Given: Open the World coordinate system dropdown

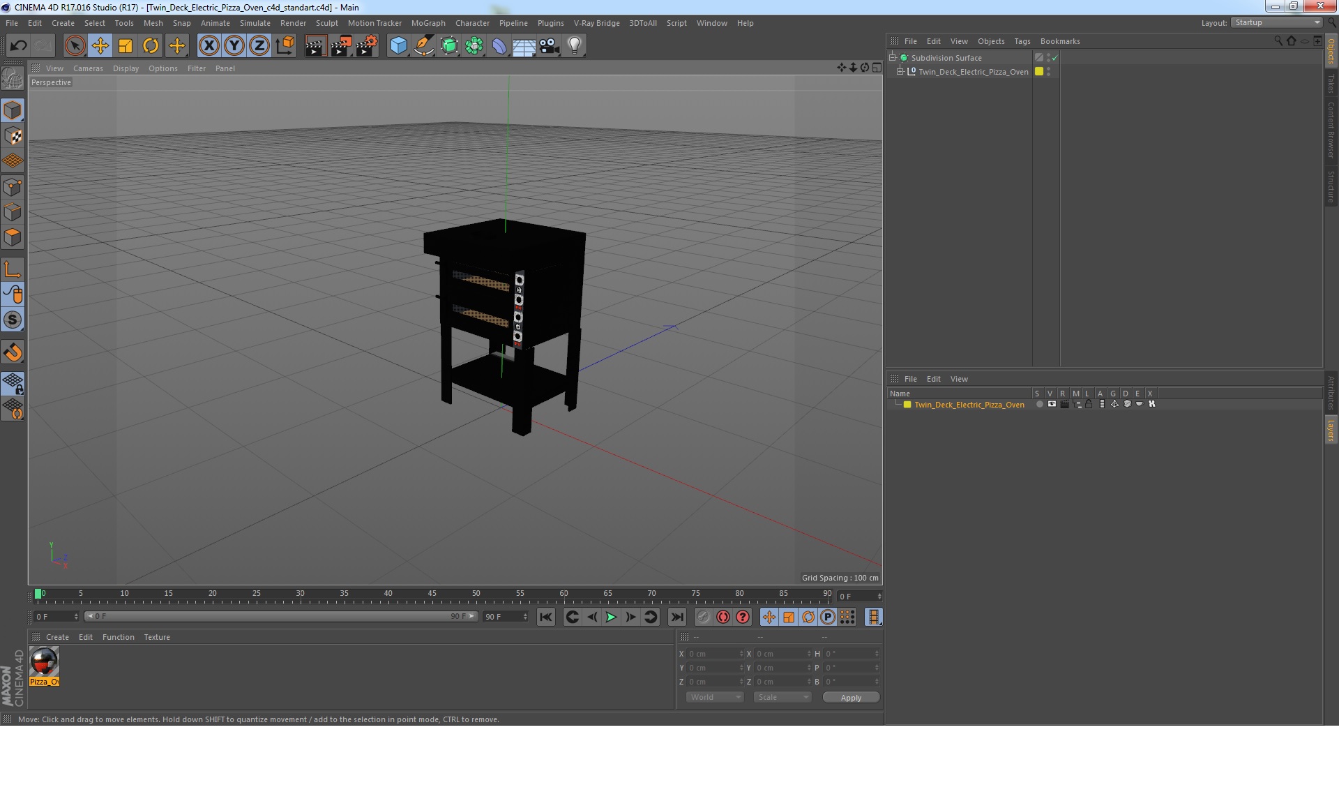Looking at the screenshot, I should [x=715, y=697].
